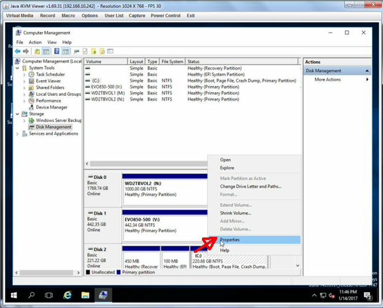Open Virtual Media menu in iKVM Viewer

point(20,15)
